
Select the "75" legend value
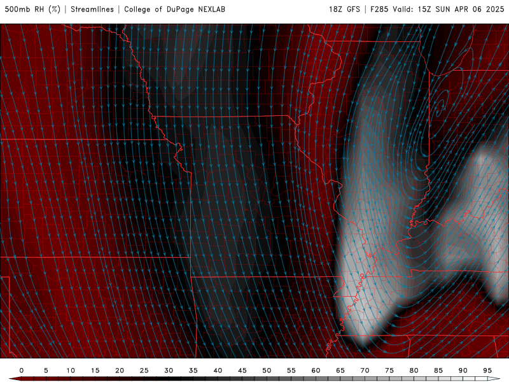[x=389, y=371]
